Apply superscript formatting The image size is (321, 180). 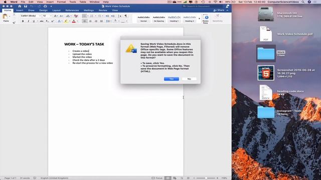[53, 21]
